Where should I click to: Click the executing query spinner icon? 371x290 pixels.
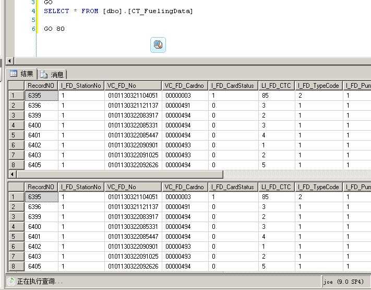(11, 281)
